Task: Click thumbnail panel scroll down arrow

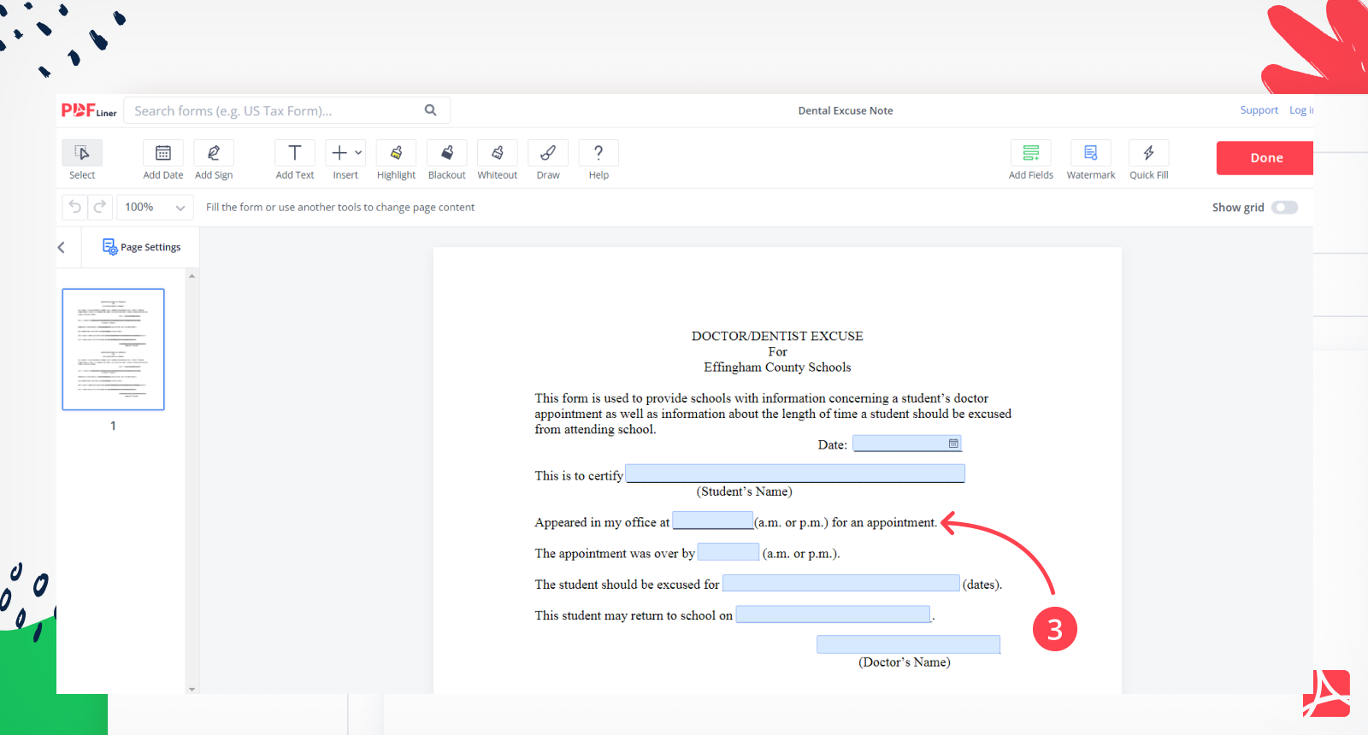Action: click(x=192, y=689)
